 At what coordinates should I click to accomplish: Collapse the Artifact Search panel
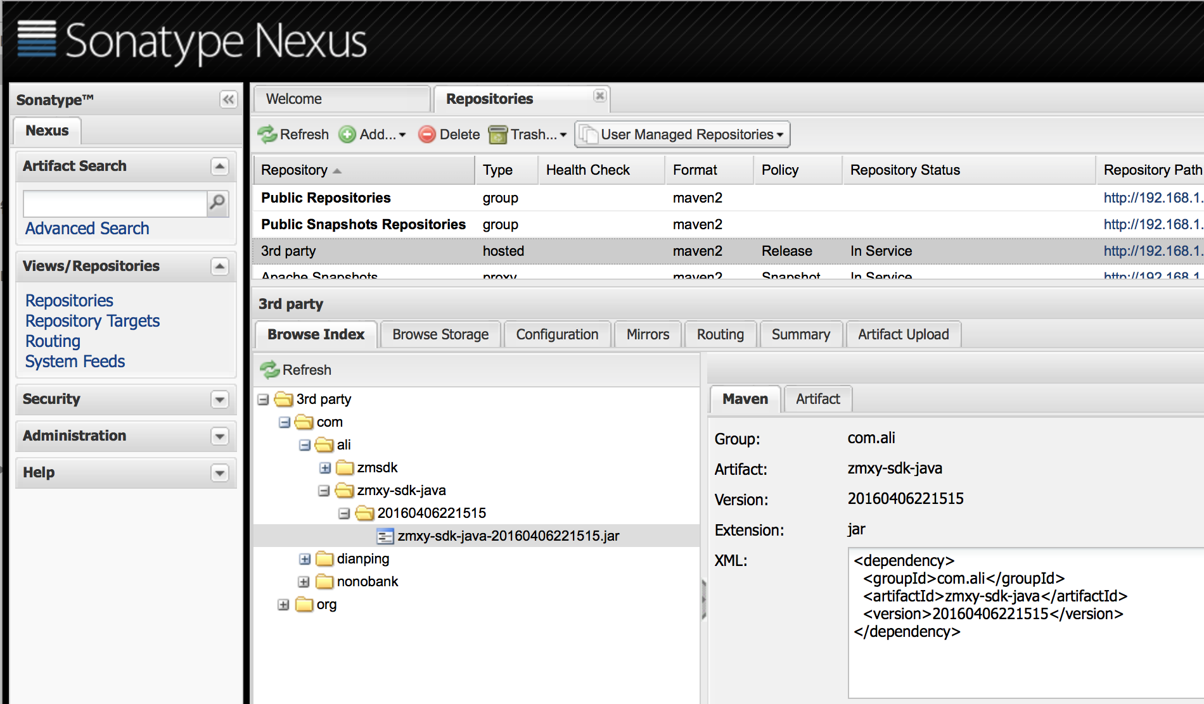(x=219, y=167)
